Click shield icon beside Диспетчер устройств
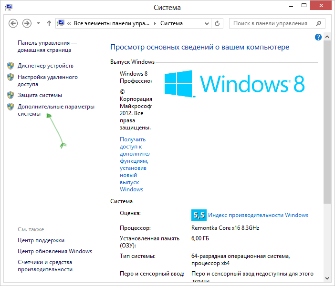 10,66
